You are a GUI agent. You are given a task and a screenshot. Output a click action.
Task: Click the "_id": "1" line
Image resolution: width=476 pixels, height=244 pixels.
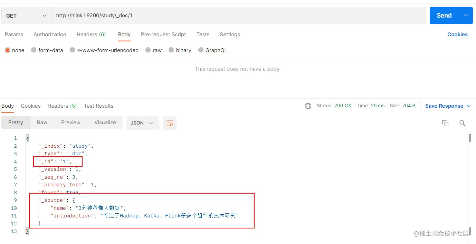tap(55, 162)
